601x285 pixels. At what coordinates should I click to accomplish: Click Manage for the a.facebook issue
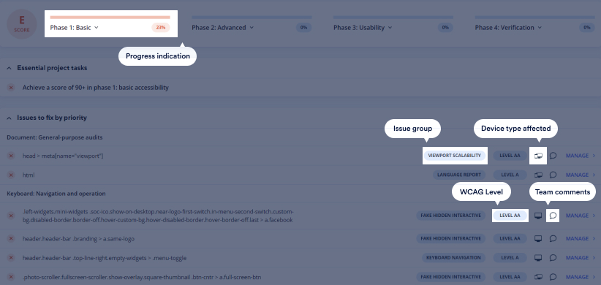[x=581, y=216]
